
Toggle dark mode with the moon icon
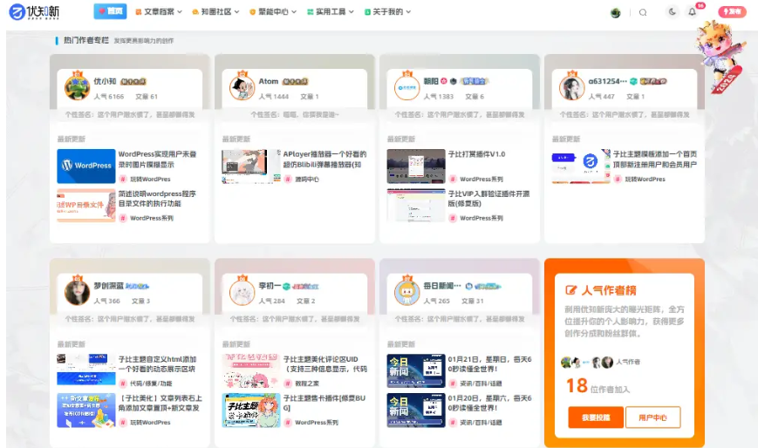(672, 12)
